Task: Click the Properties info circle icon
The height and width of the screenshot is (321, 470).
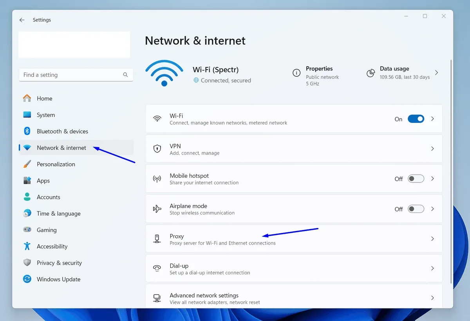Action: [296, 73]
